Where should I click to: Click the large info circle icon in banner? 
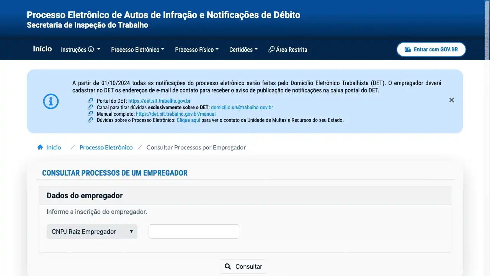click(x=51, y=102)
